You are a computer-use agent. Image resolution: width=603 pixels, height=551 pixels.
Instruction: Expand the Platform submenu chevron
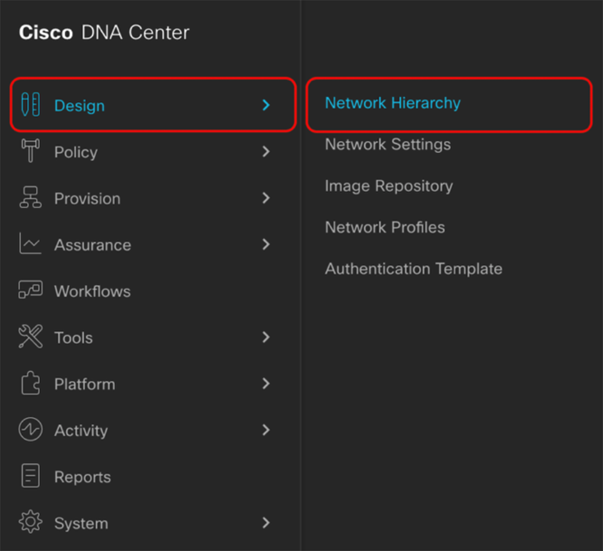point(266,383)
